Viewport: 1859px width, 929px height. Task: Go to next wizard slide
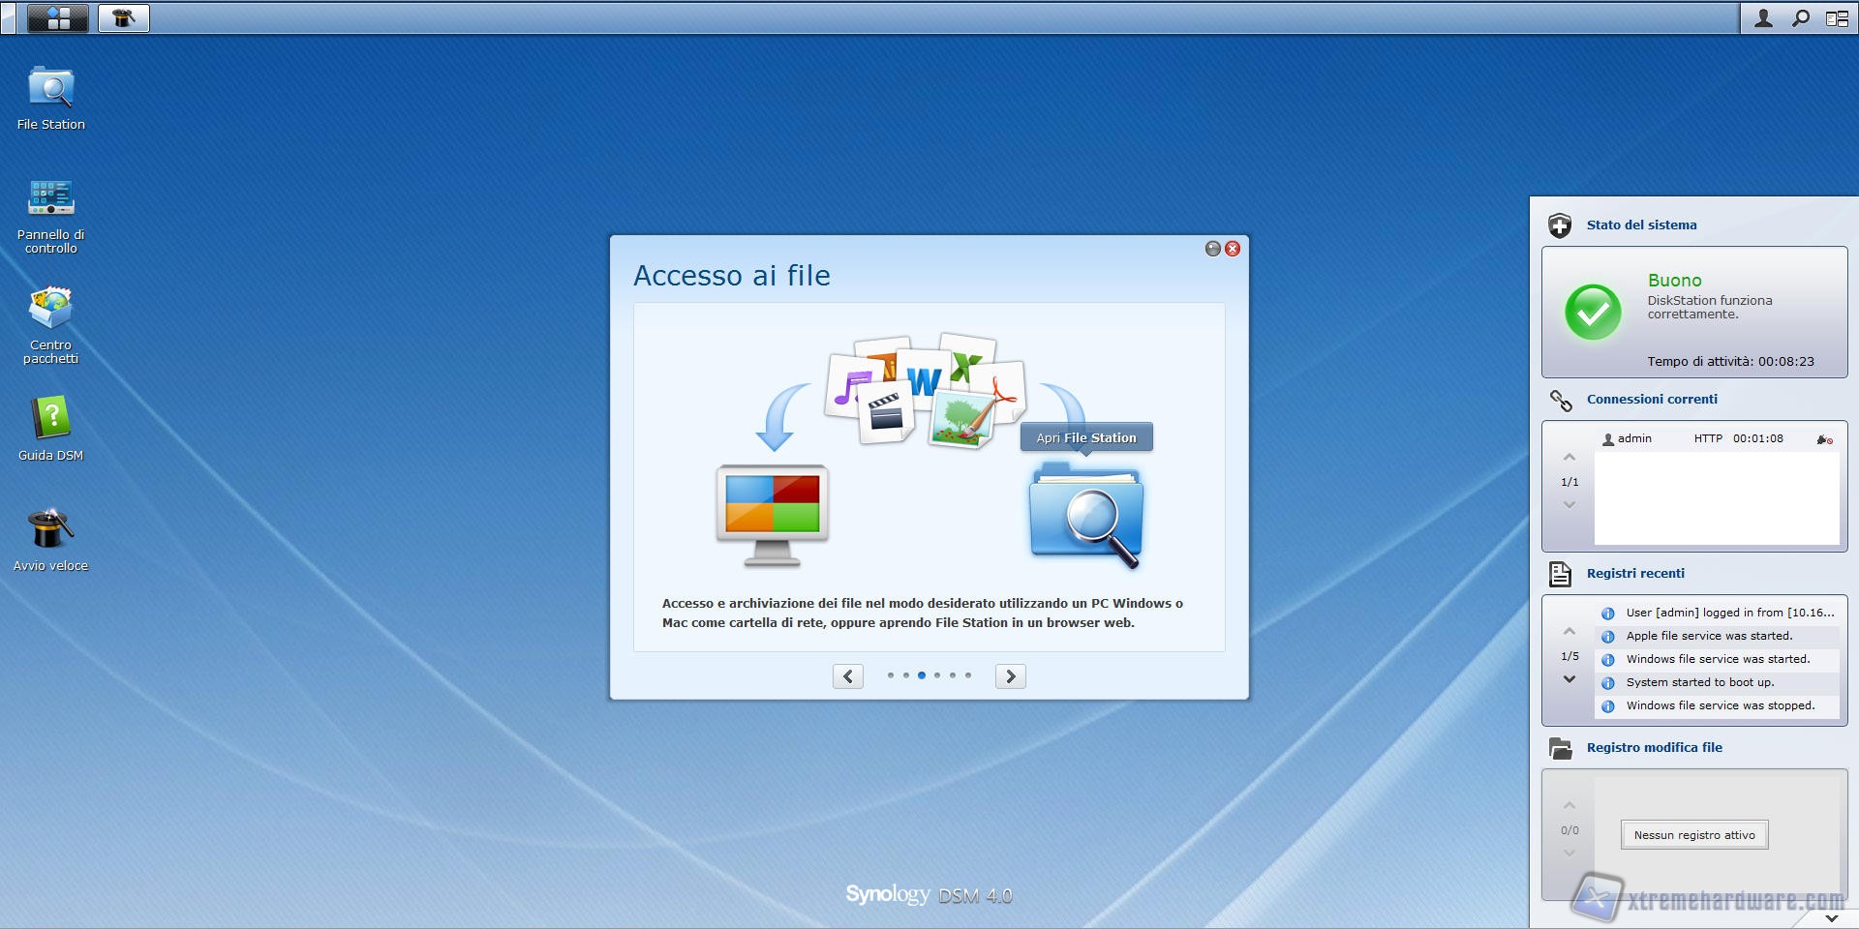click(x=1010, y=676)
